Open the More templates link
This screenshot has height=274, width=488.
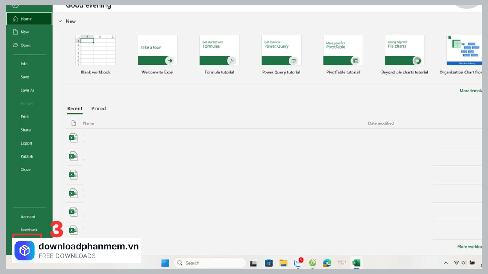tap(470, 91)
